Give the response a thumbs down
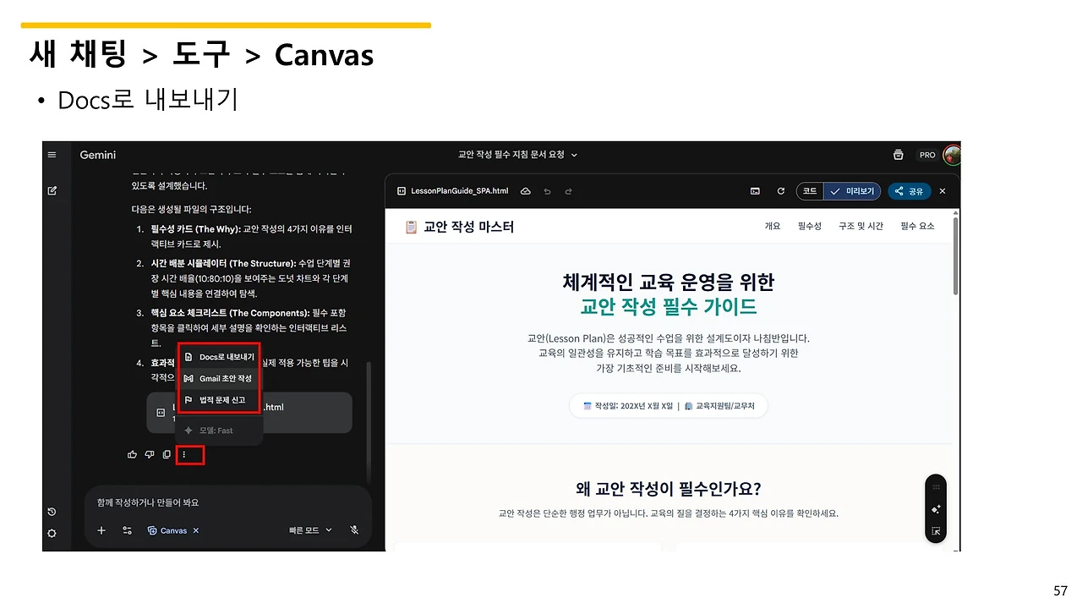The width and height of the screenshot is (1082, 609). (x=150, y=455)
